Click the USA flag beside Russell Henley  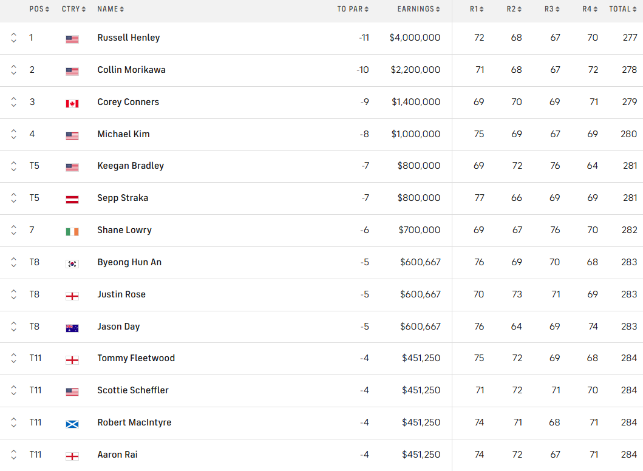(72, 39)
